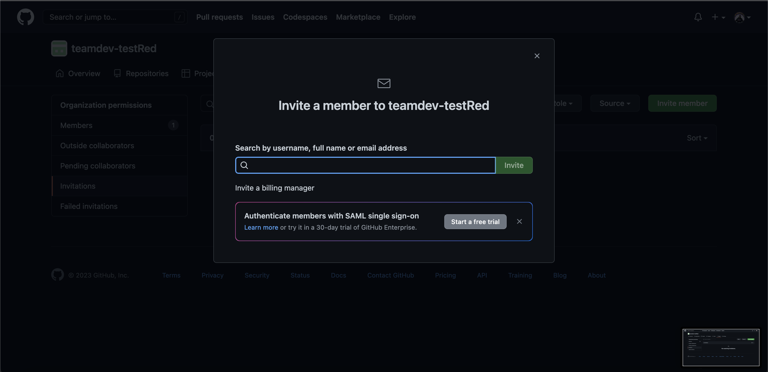Click the magnifier icon in the invite search field
This screenshot has height=372, width=768.
pos(244,165)
